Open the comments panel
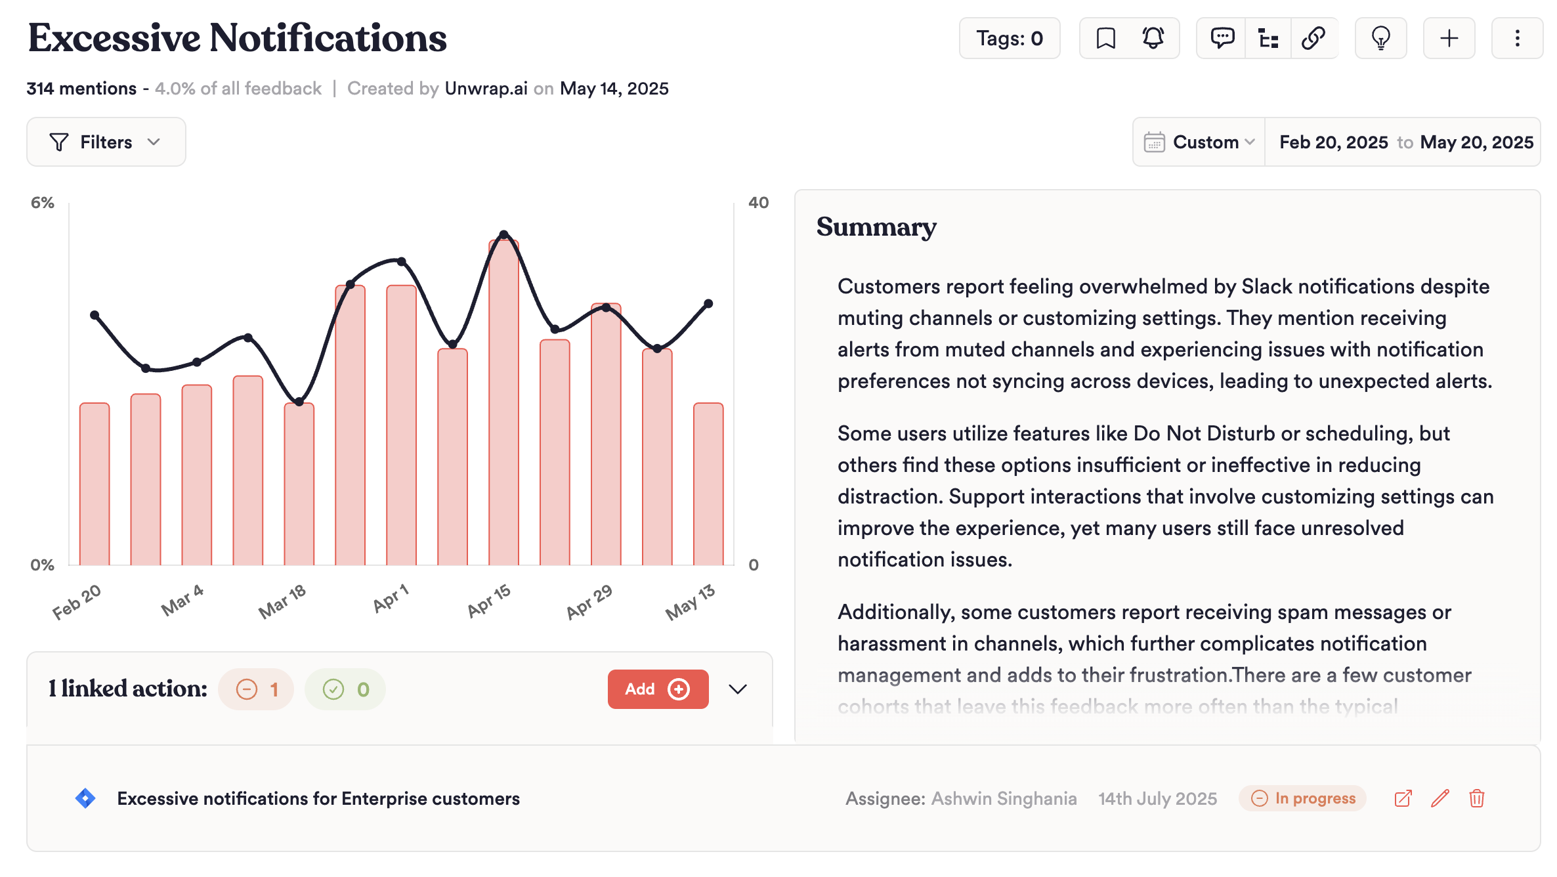Image resolution: width=1557 pixels, height=877 pixels. 1222,38
